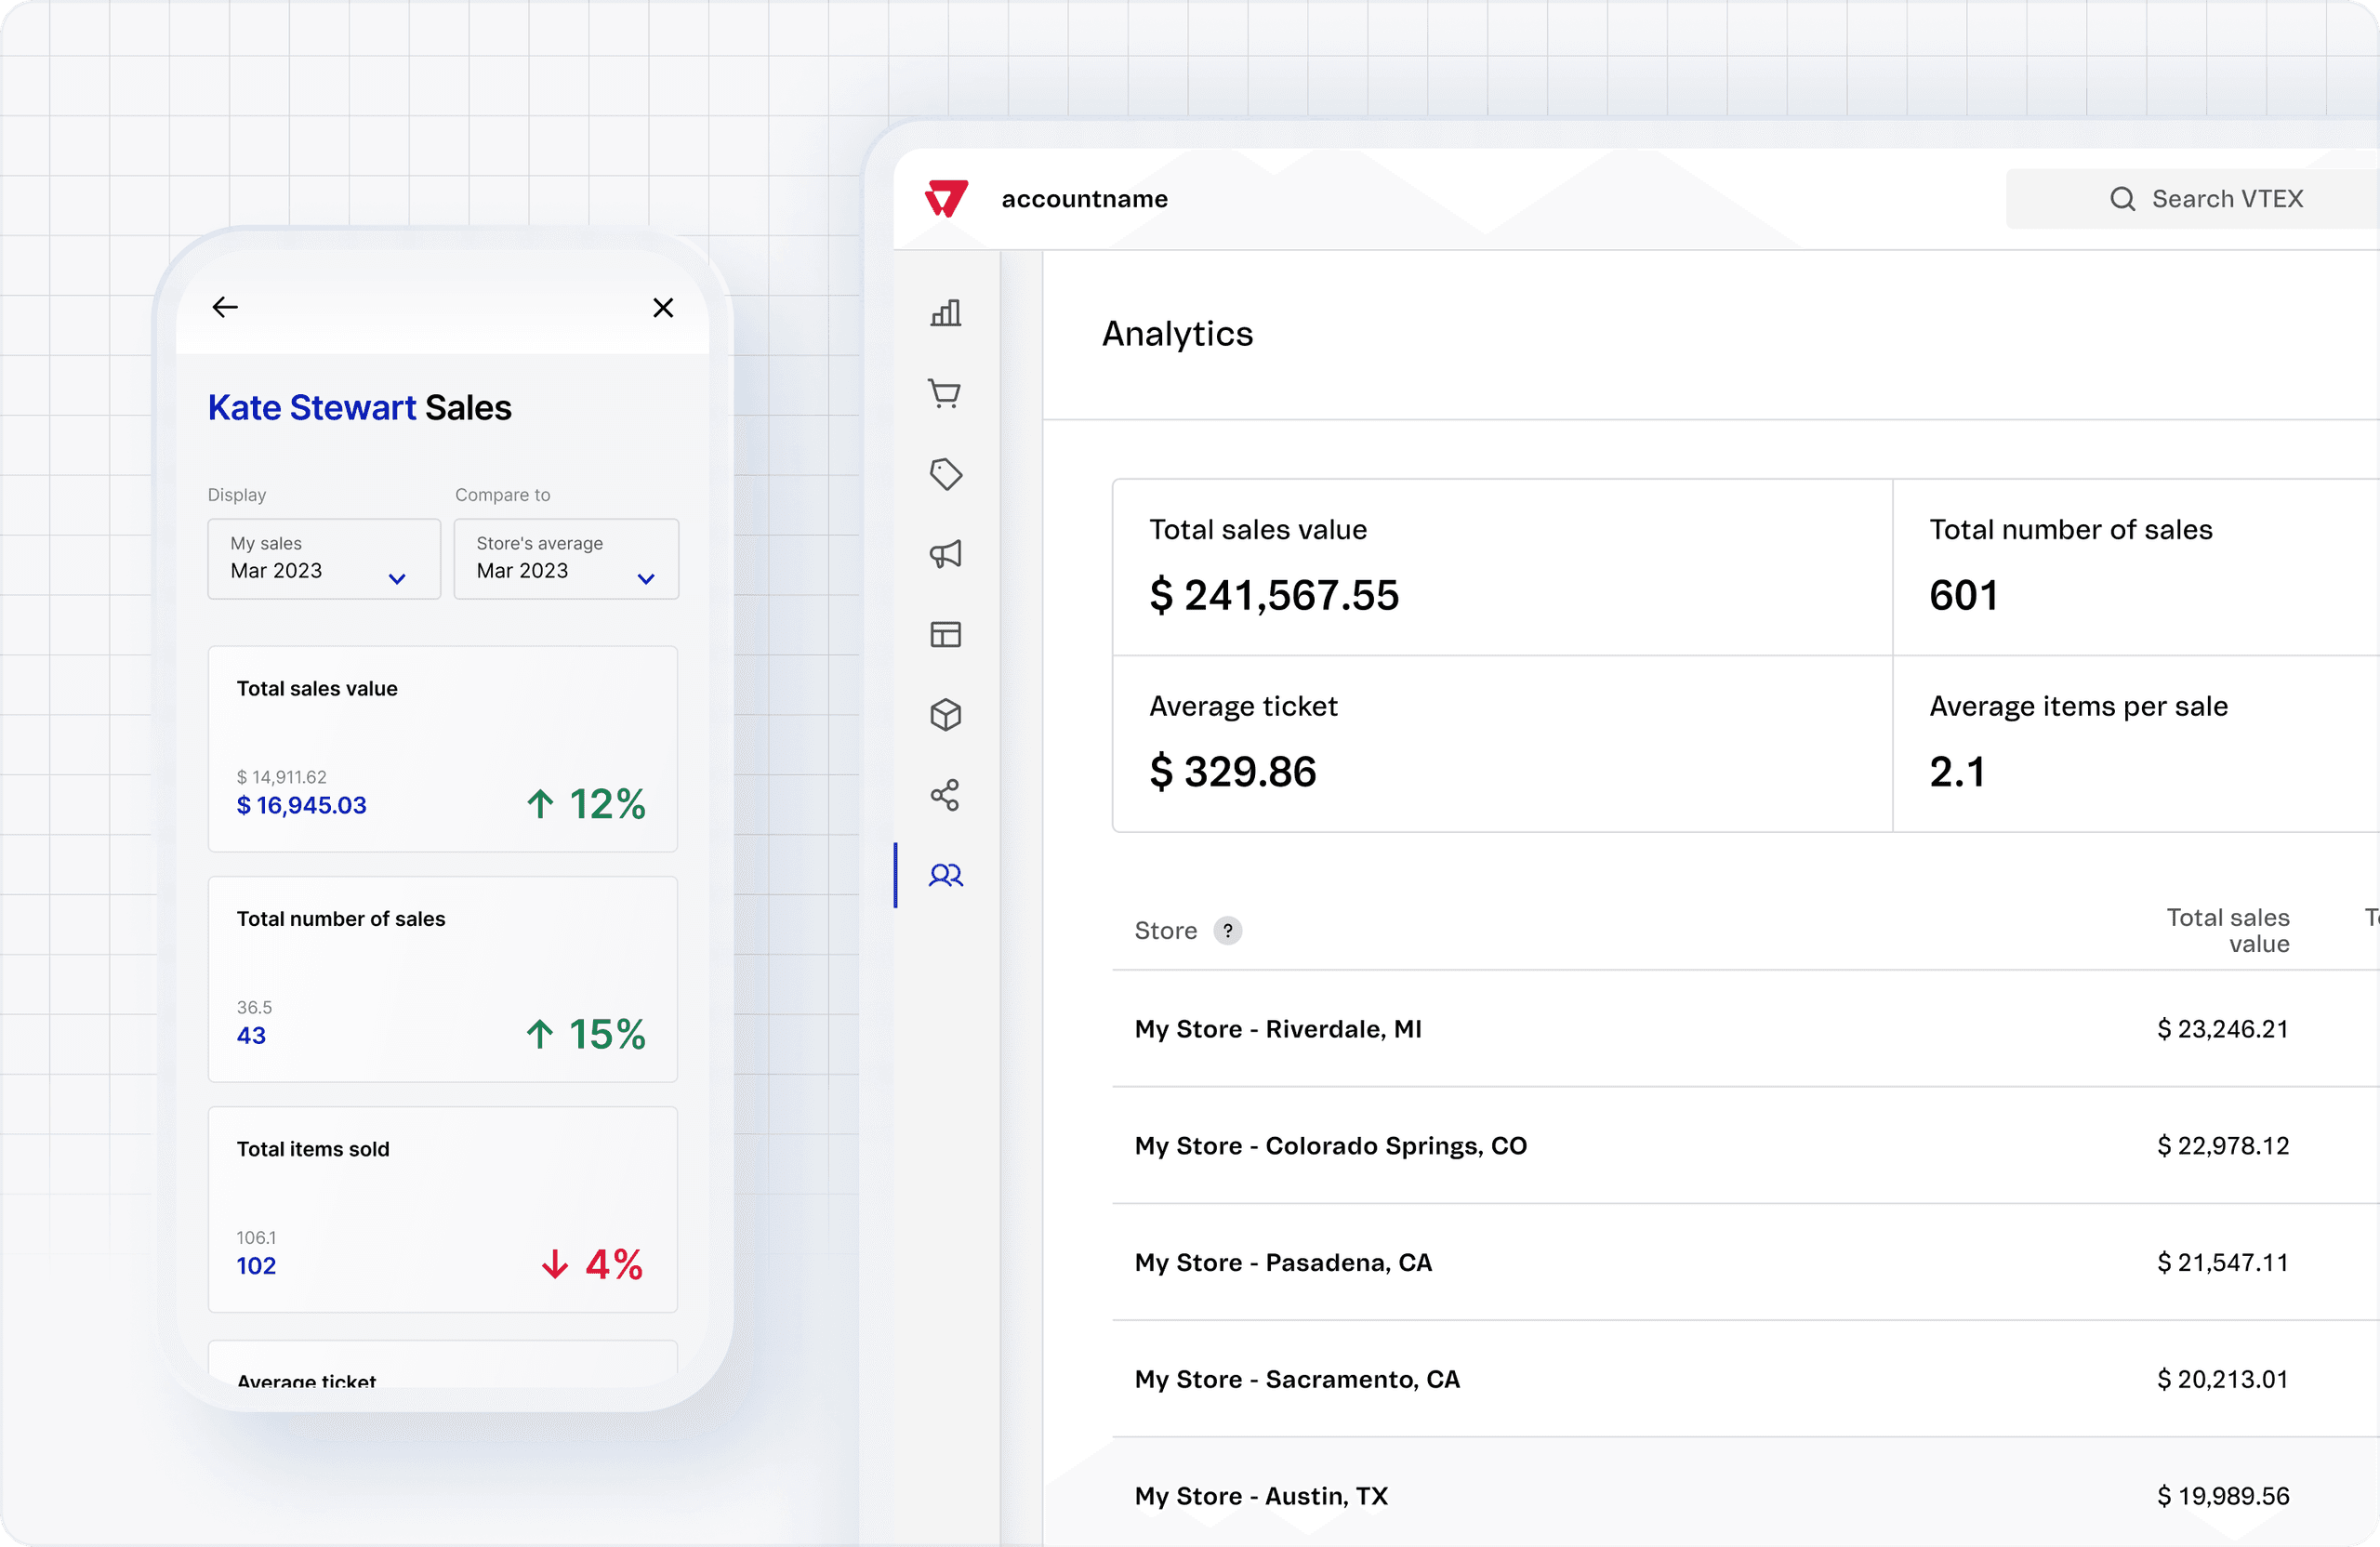Select the Kate Stewart Sales title
The height and width of the screenshot is (1547, 2380).
click(x=359, y=407)
